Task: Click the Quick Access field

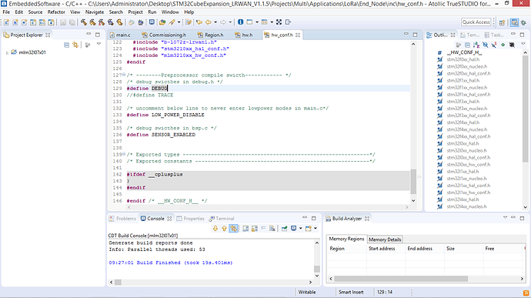Action: click(x=476, y=22)
